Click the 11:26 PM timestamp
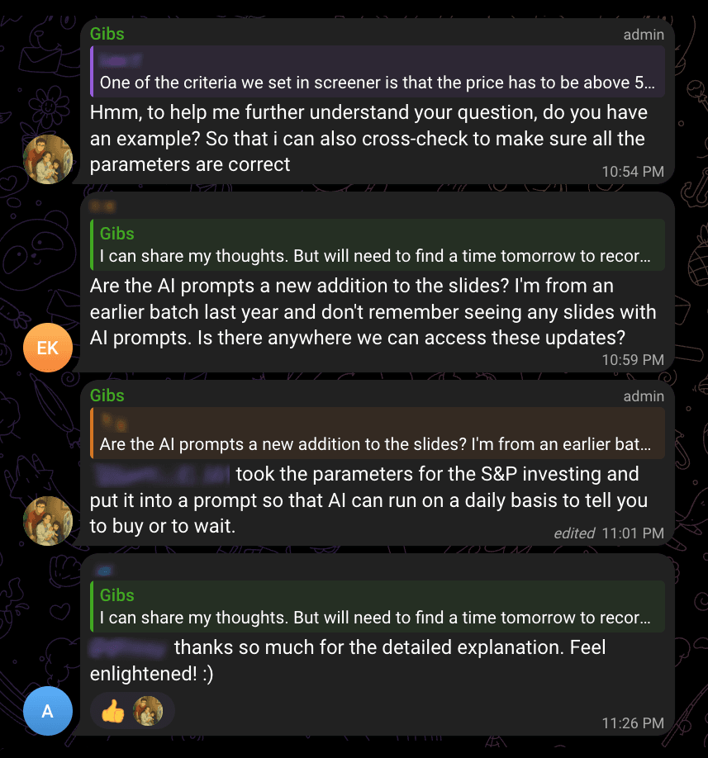The image size is (708, 758). tap(633, 722)
